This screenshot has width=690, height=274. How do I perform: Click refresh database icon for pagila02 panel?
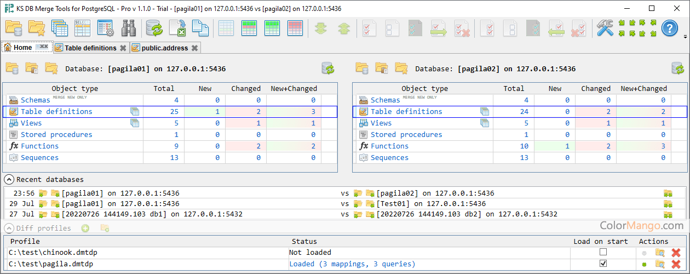[x=678, y=68]
